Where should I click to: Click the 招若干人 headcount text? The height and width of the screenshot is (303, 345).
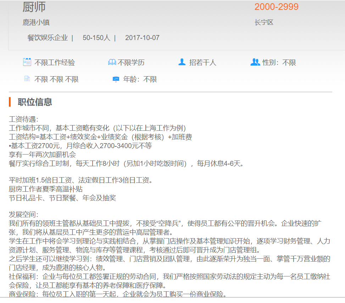(x=202, y=63)
